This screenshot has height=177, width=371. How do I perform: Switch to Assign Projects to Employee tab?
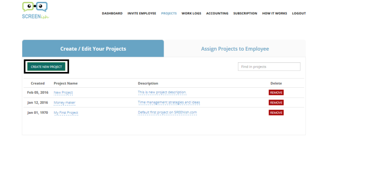[x=235, y=49]
